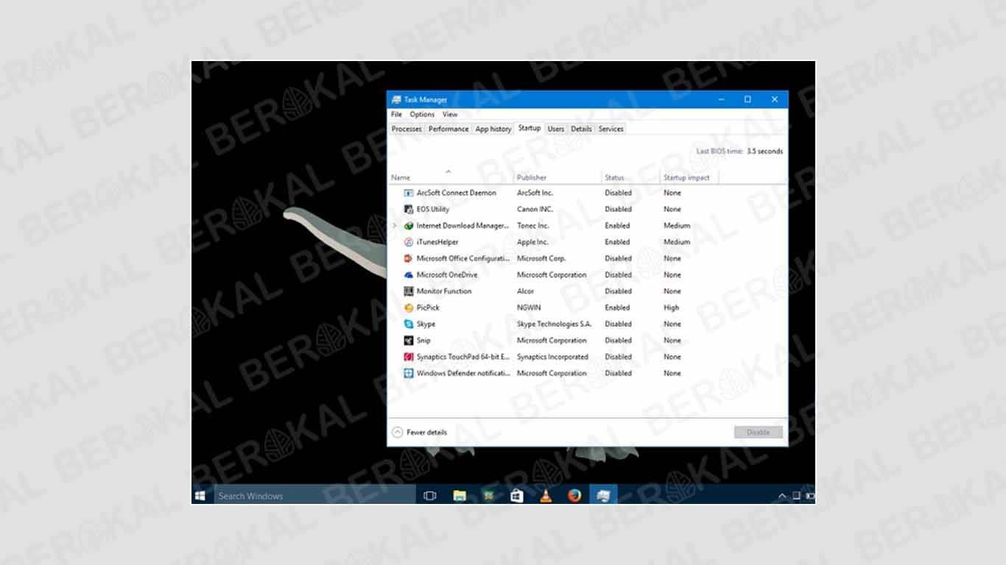The width and height of the screenshot is (1006, 565).
Task: Launch Firefox from the taskbar
Action: click(574, 496)
